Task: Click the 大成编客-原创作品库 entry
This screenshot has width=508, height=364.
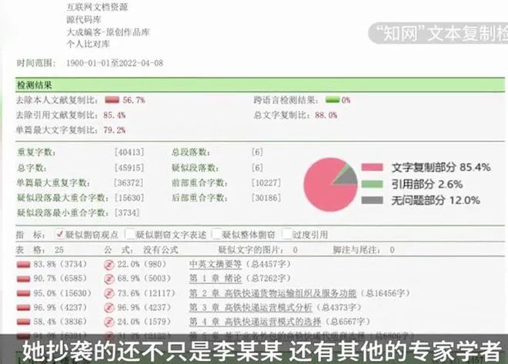Action: click(109, 32)
